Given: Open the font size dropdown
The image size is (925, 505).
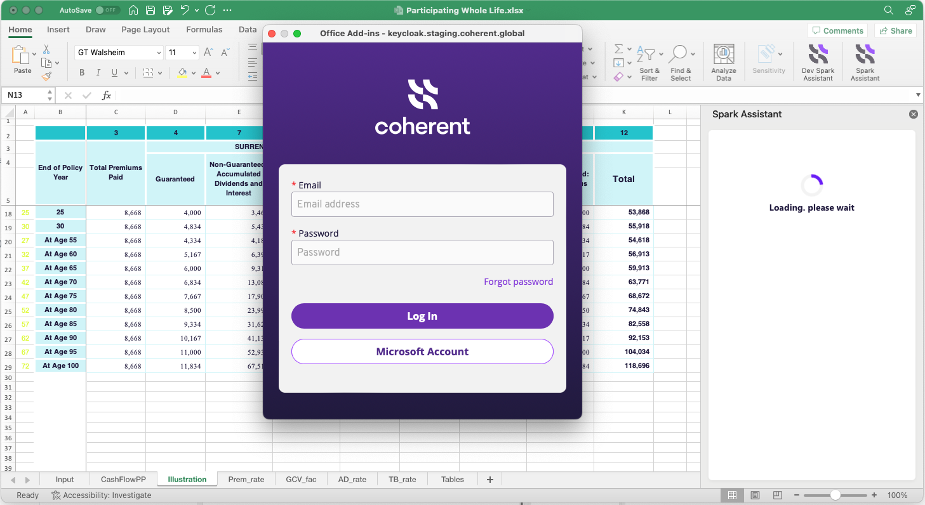Looking at the screenshot, I should tap(194, 53).
